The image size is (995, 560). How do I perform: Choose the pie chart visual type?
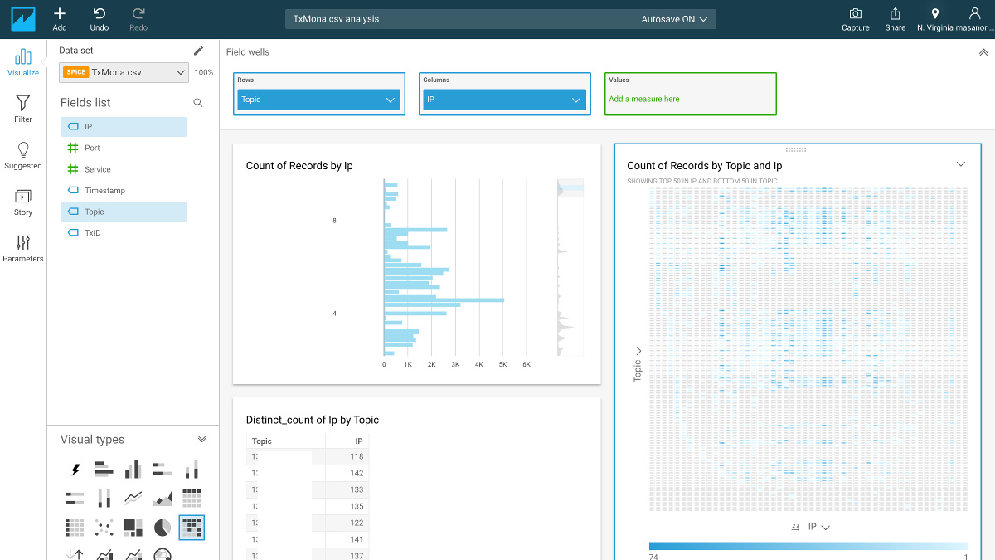tap(163, 527)
